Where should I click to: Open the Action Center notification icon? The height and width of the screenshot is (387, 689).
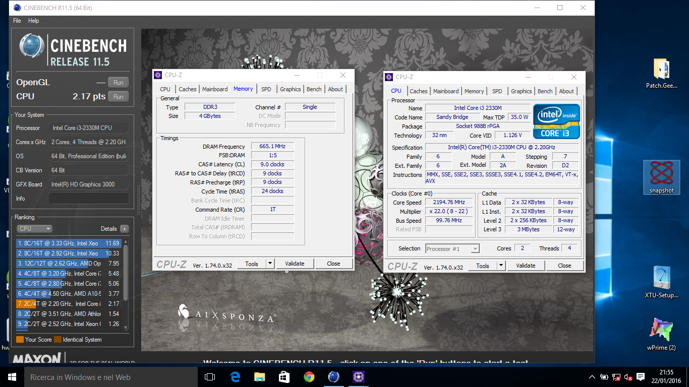(641, 377)
